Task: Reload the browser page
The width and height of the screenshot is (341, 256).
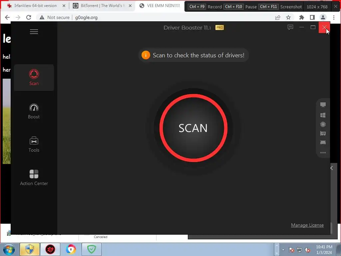Action: pos(29,17)
